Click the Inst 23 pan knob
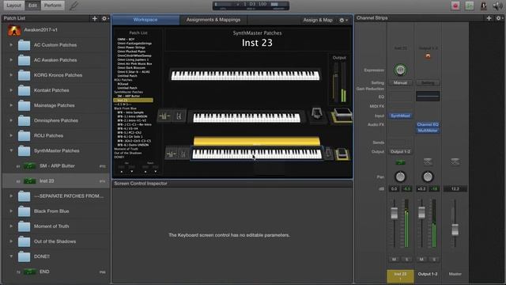 click(400, 177)
